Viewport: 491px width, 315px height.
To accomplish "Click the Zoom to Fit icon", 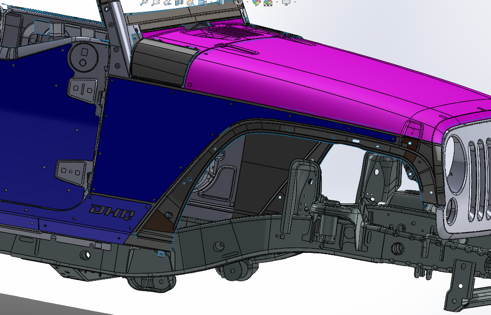I will coord(144,2).
